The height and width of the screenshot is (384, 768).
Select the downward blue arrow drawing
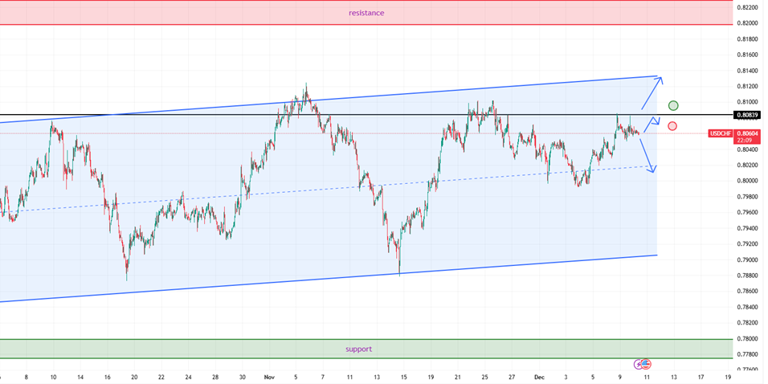[x=648, y=154]
